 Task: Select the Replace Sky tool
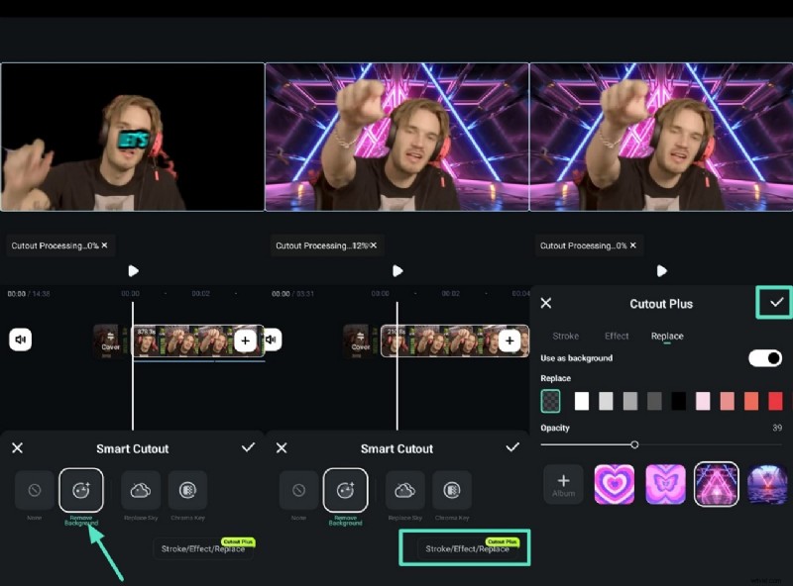pyautogui.click(x=140, y=490)
